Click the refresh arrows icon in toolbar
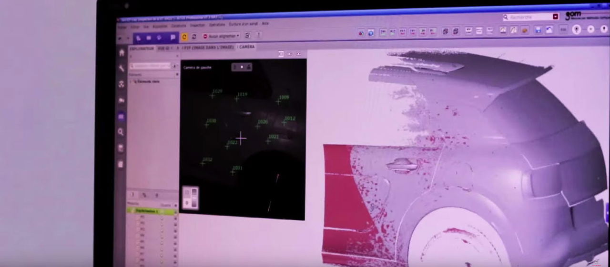 (194, 36)
